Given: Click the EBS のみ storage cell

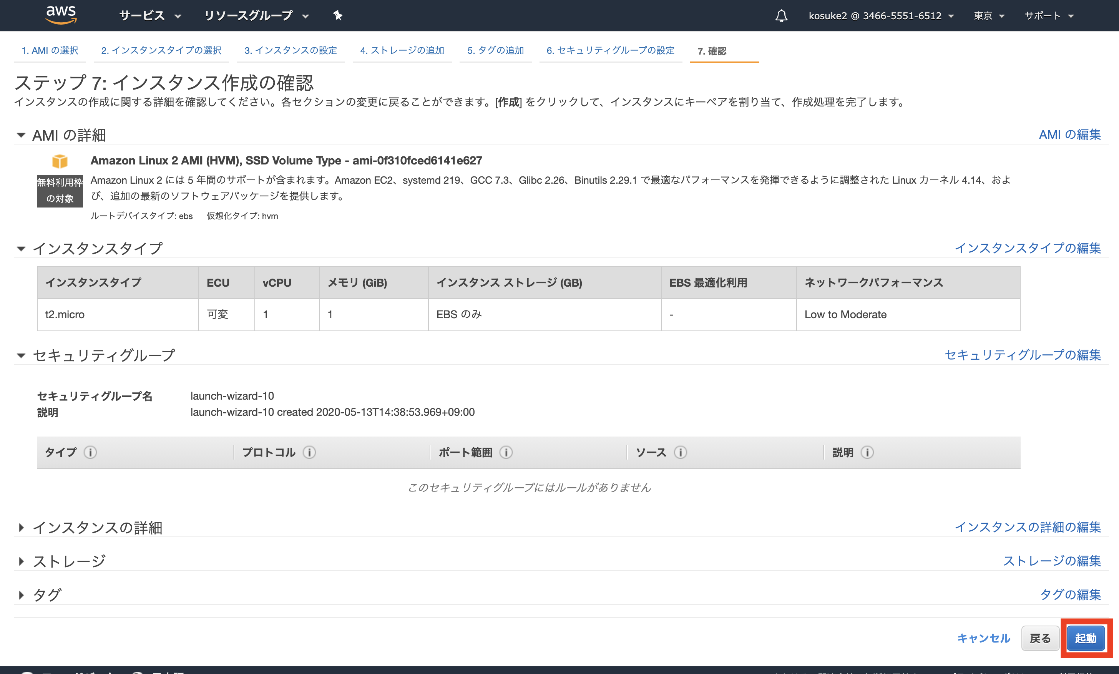Looking at the screenshot, I should click(x=545, y=314).
